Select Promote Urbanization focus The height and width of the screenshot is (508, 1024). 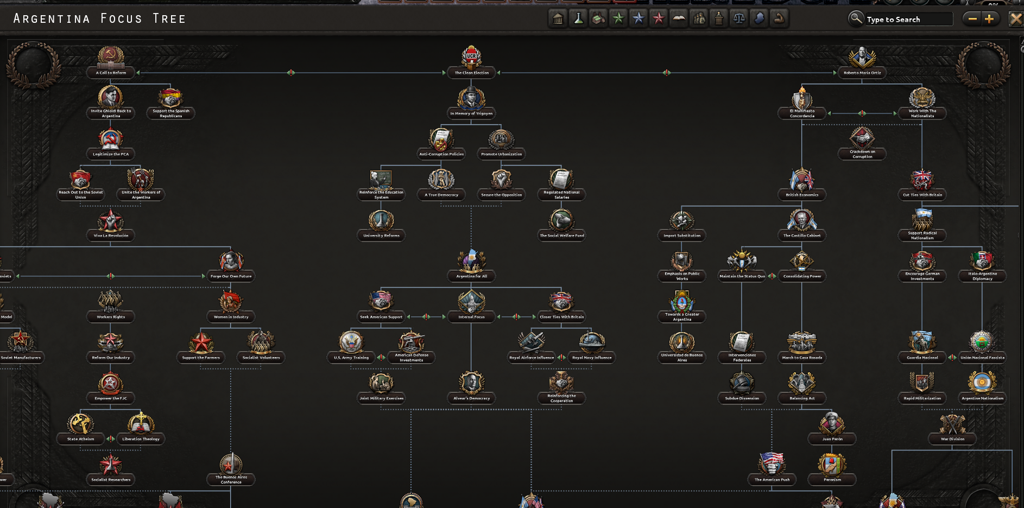(501, 143)
